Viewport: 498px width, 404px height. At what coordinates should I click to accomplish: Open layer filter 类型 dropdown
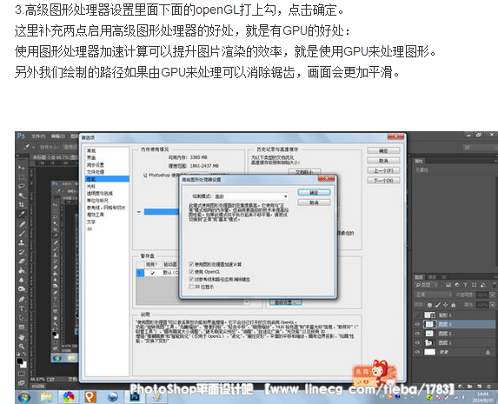click(427, 285)
